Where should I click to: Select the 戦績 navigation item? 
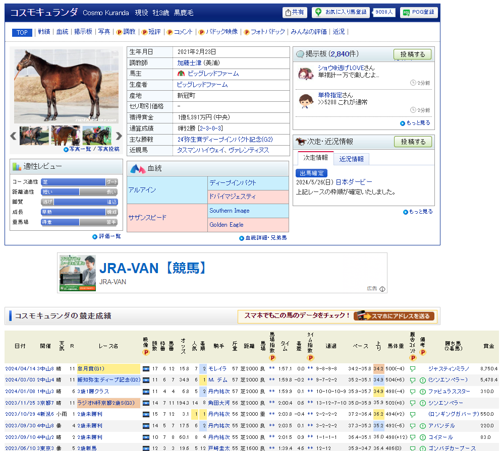[x=44, y=32]
